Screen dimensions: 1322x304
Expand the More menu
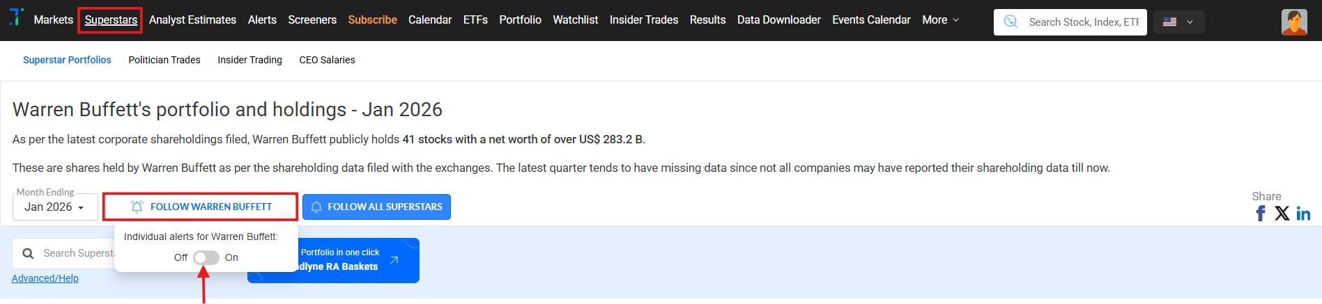940,20
